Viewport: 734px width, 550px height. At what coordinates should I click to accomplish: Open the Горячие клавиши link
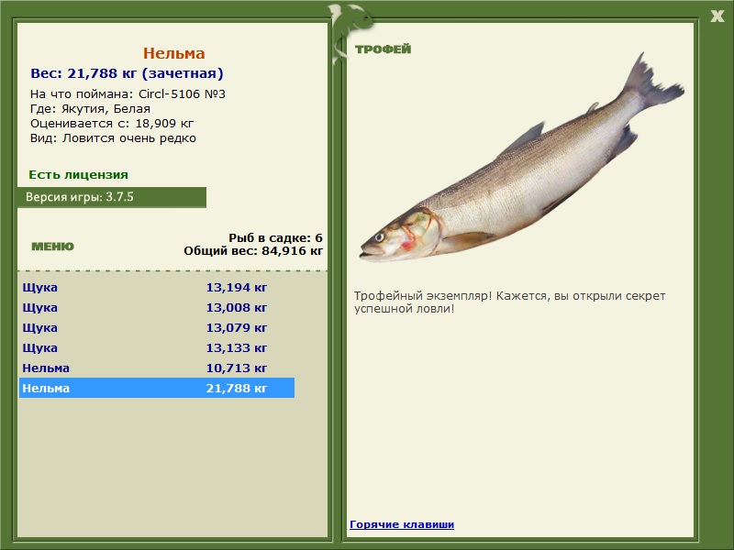coord(402,524)
